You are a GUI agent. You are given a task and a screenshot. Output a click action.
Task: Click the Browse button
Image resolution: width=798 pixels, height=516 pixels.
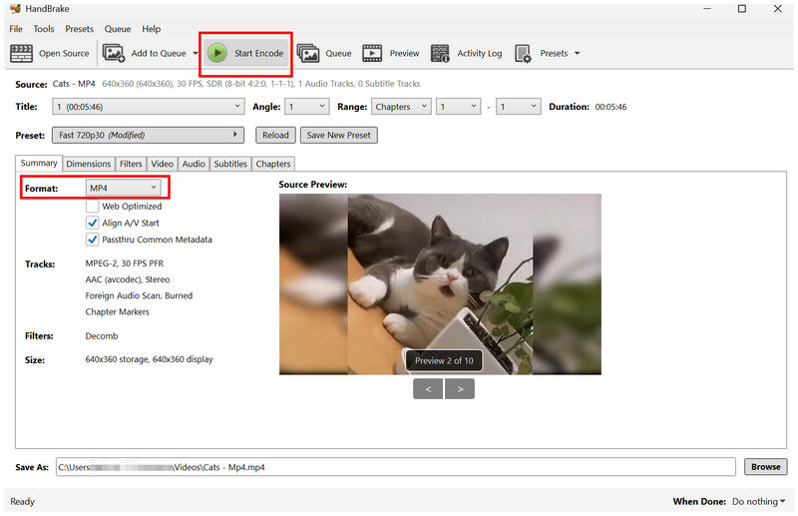765,466
